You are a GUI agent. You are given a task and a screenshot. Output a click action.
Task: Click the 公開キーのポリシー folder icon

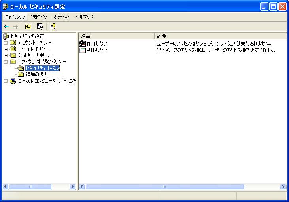pos(13,55)
